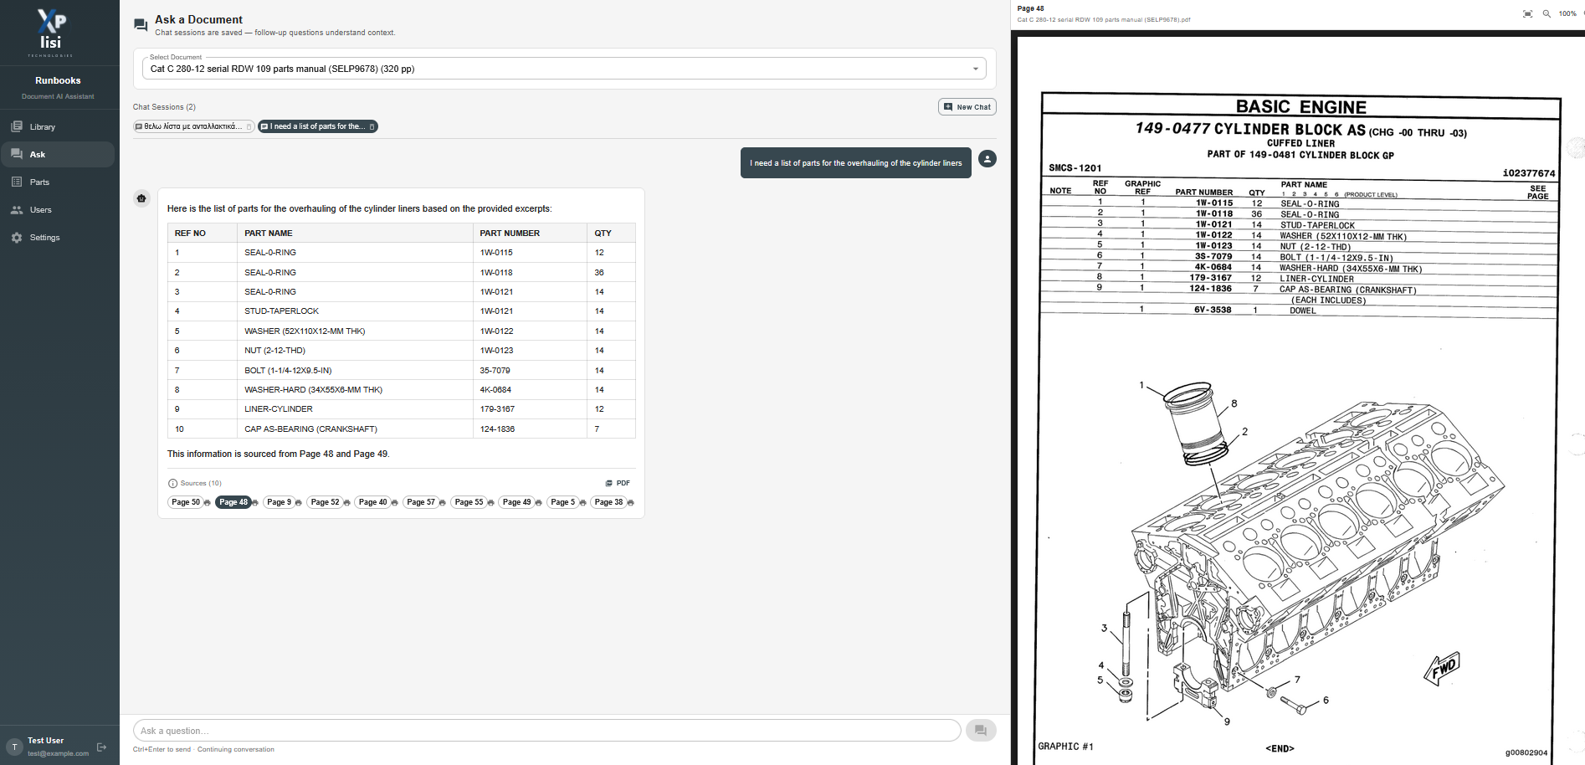Screen dimensions: 1585x765
Task: Open source Page 55
Action: [x=469, y=502]
